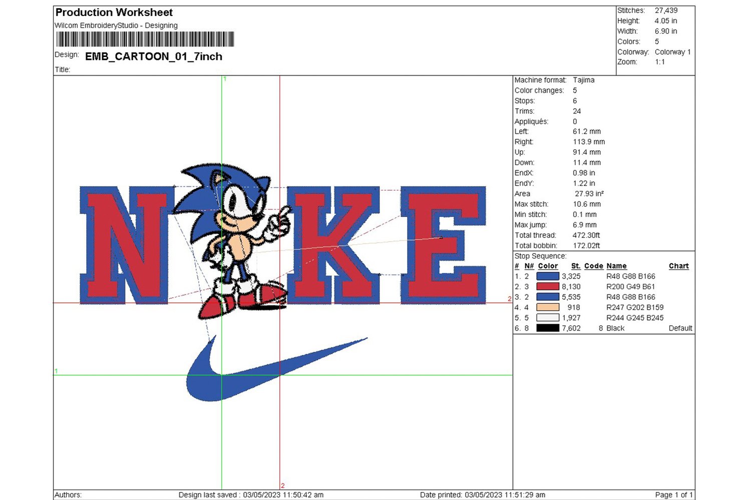The image size is (751, 500).
Task: Select the total thread value "472.30ft"
Action: pos(586,235)
